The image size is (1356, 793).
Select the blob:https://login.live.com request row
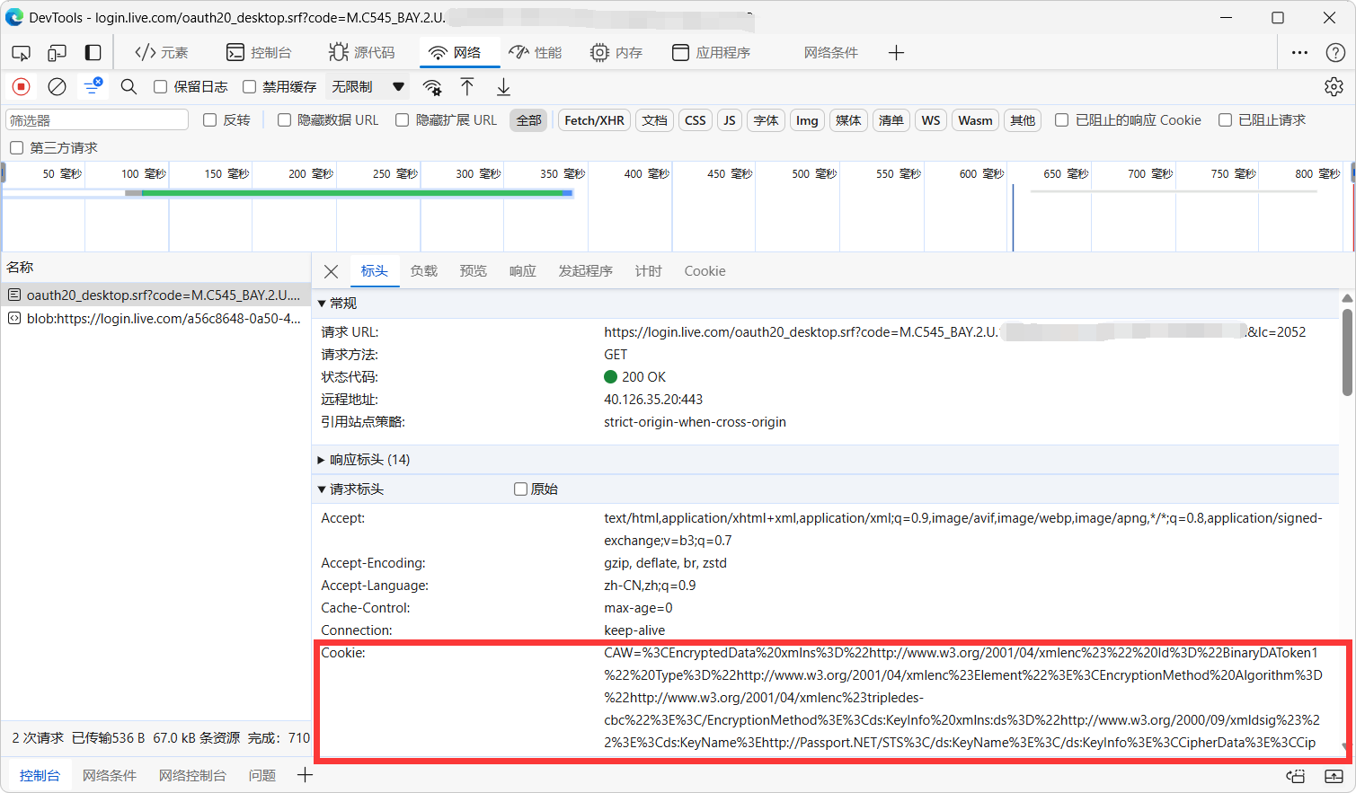(155, 318)
